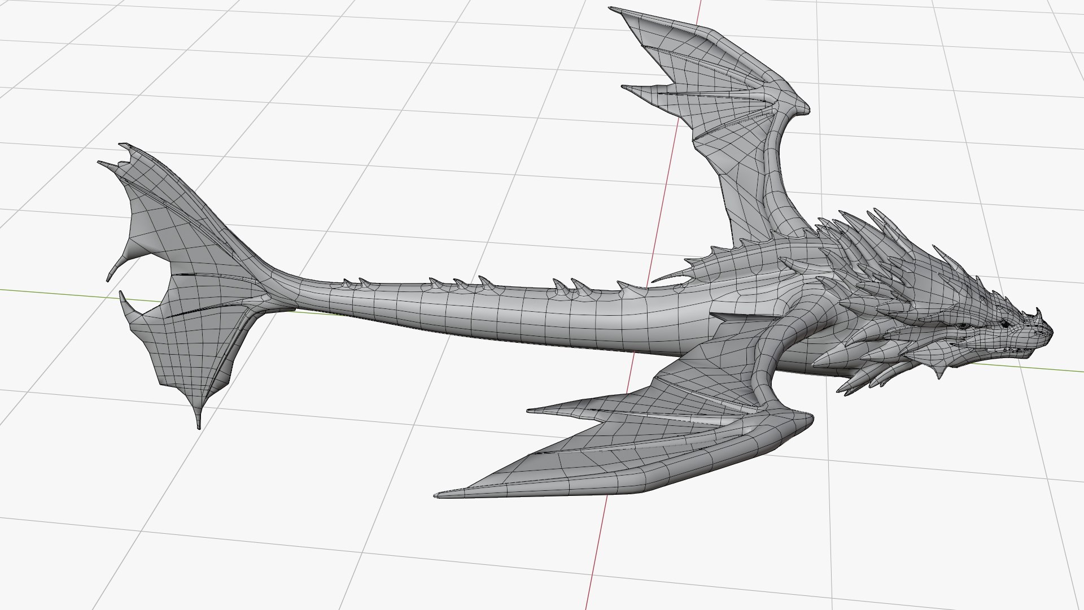
Task: Select the dragon's eye on the head
Action: pos(1005,324)
